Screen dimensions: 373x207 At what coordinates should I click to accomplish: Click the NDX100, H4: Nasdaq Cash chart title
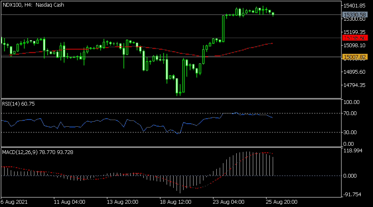click(33, 5)
